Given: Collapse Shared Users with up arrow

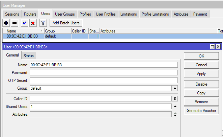Looking at the screenshot, I should pos(175,107).
